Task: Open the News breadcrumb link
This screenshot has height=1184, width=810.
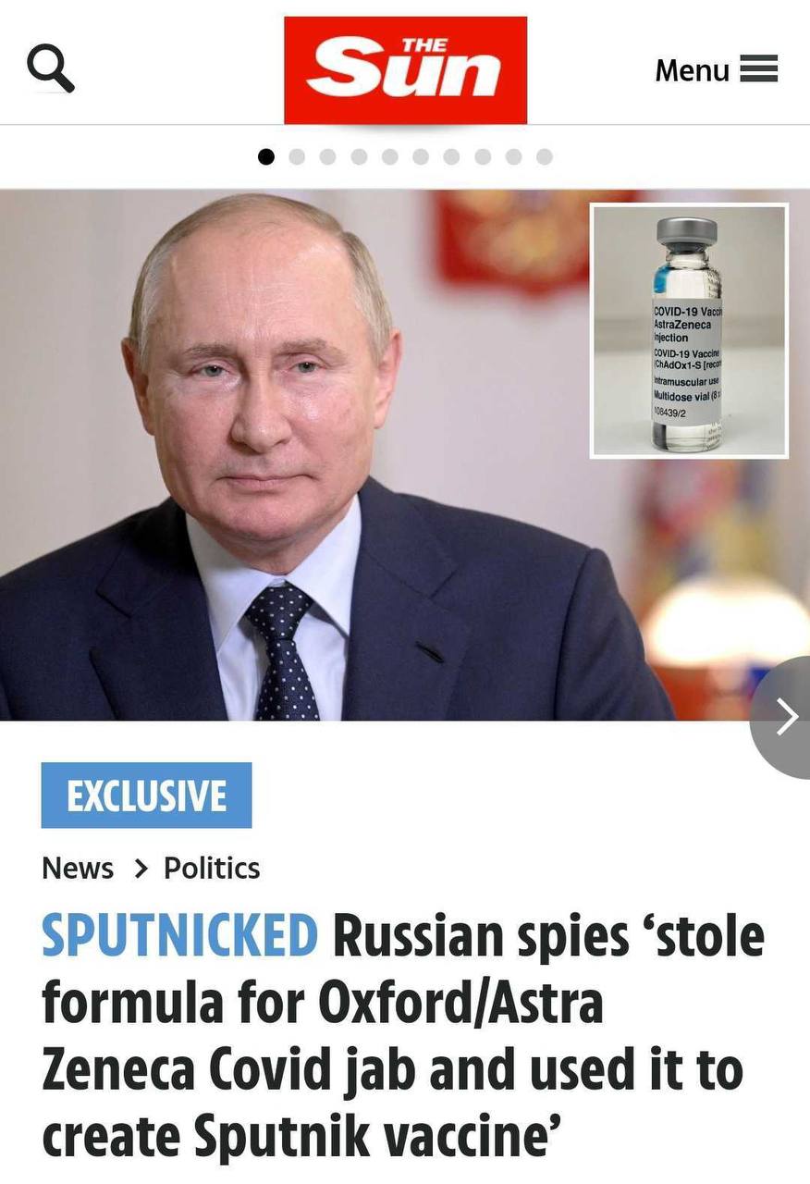Action: click(78, 869)
